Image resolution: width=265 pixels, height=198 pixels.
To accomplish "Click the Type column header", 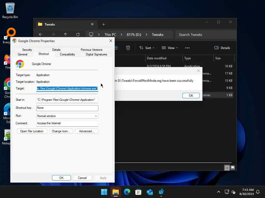I will click(x=198, y=58).
